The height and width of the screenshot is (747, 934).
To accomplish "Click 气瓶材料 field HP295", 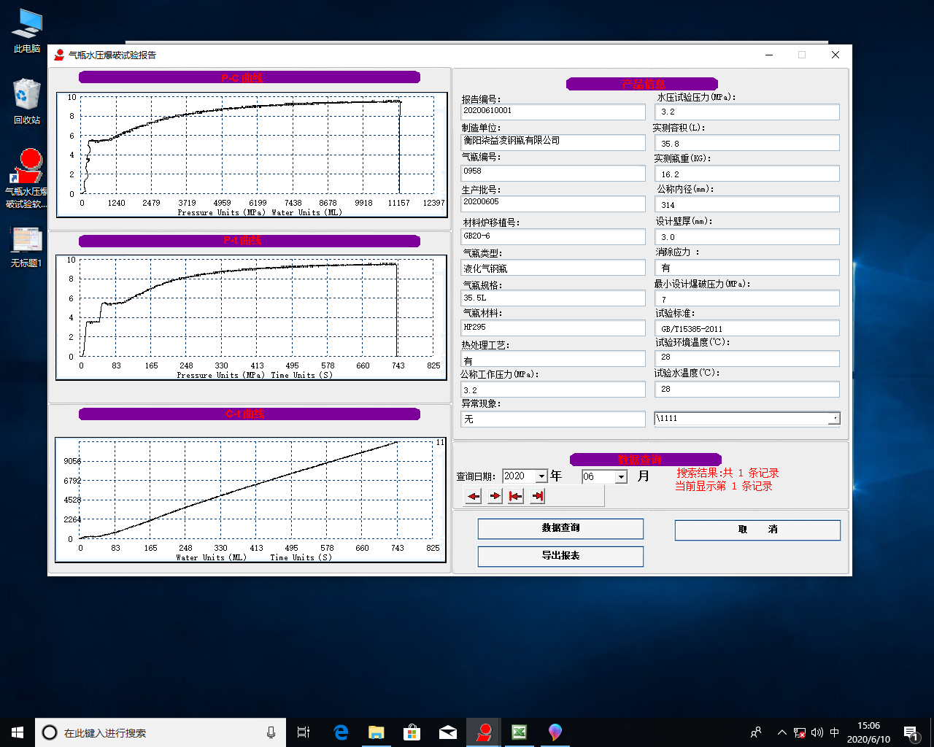I will pos(553,328).
